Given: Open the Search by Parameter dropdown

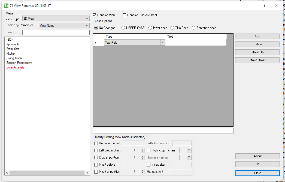Looking at the screenshot, I should [x=87, y=26].
